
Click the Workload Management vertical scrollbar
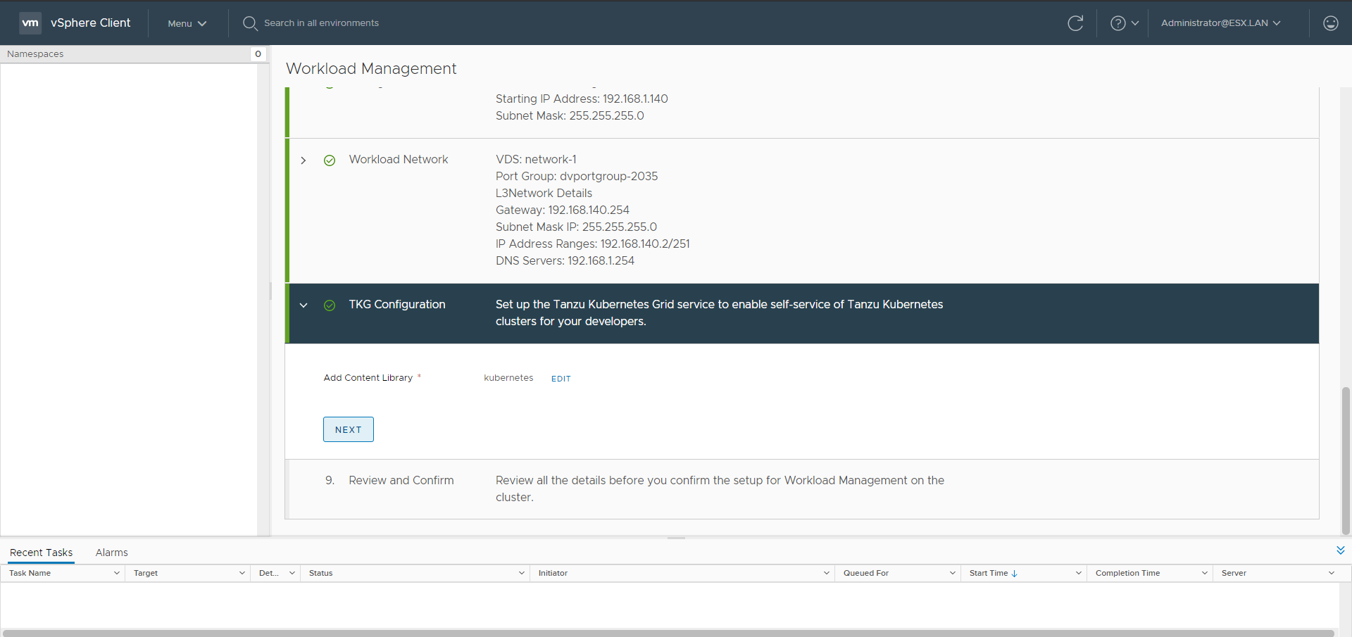point(1345,460)
